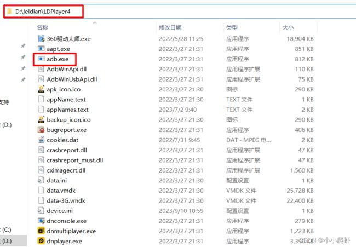Click the dnmultiplayer.exe file icon
The width and height of the screenshot is (356, 247).
tap(41, 231)
